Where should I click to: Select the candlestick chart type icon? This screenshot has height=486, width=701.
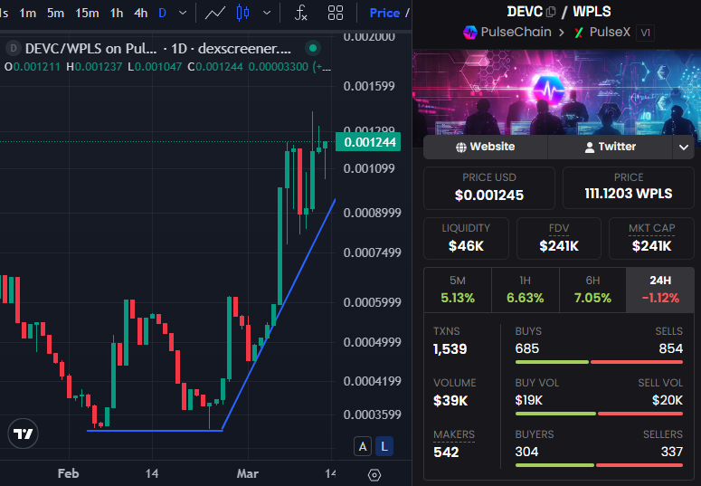click(x=242, y=13)
